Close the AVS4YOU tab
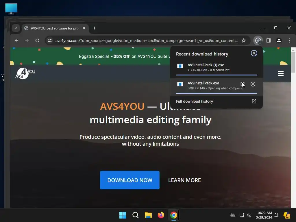This screenshot has height=222, width=296. [x=84, y=28]
